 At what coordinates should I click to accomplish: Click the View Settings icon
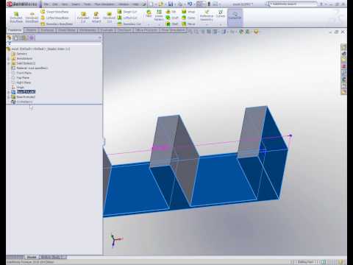256,32
